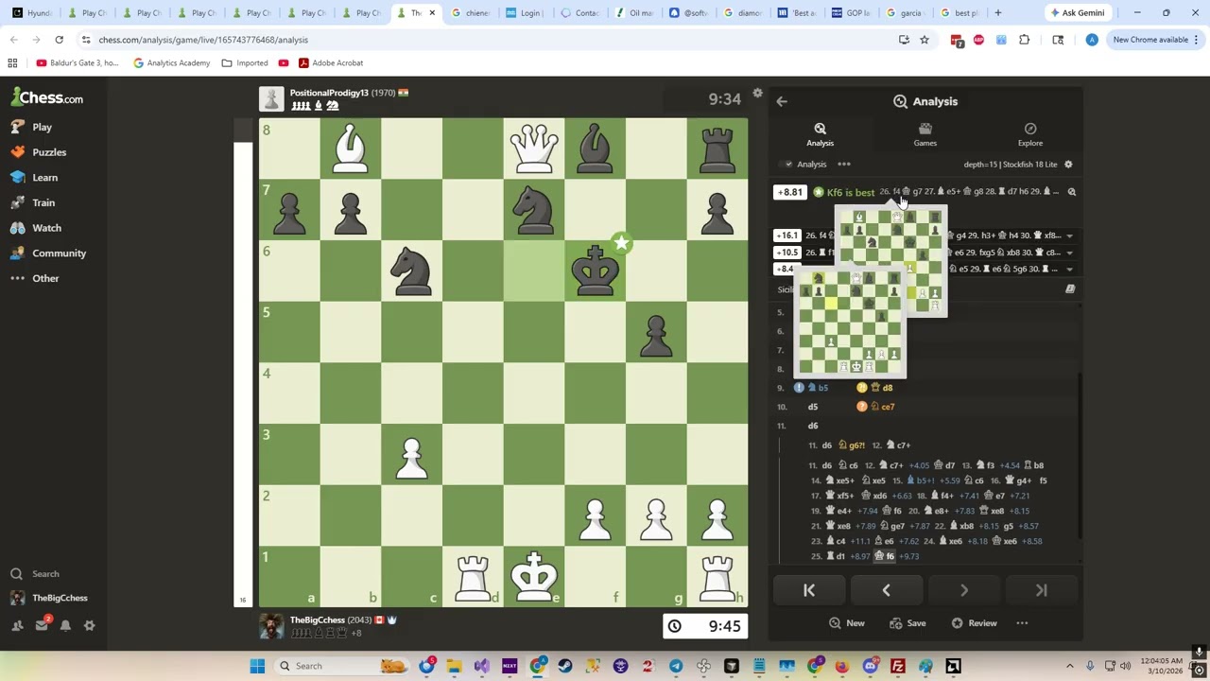Open TheBigCchess player avatar below board
The image size is (1210, 681).
(x=271, y=626)
